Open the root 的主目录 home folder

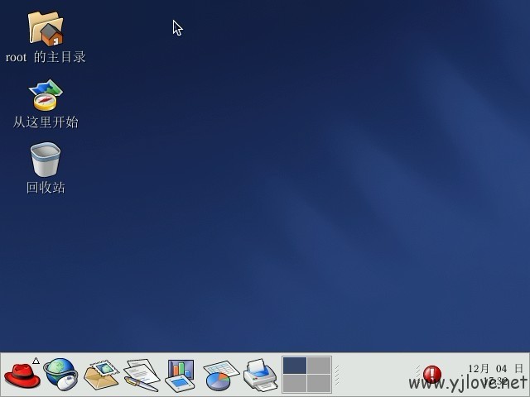(x=46, y=28)
